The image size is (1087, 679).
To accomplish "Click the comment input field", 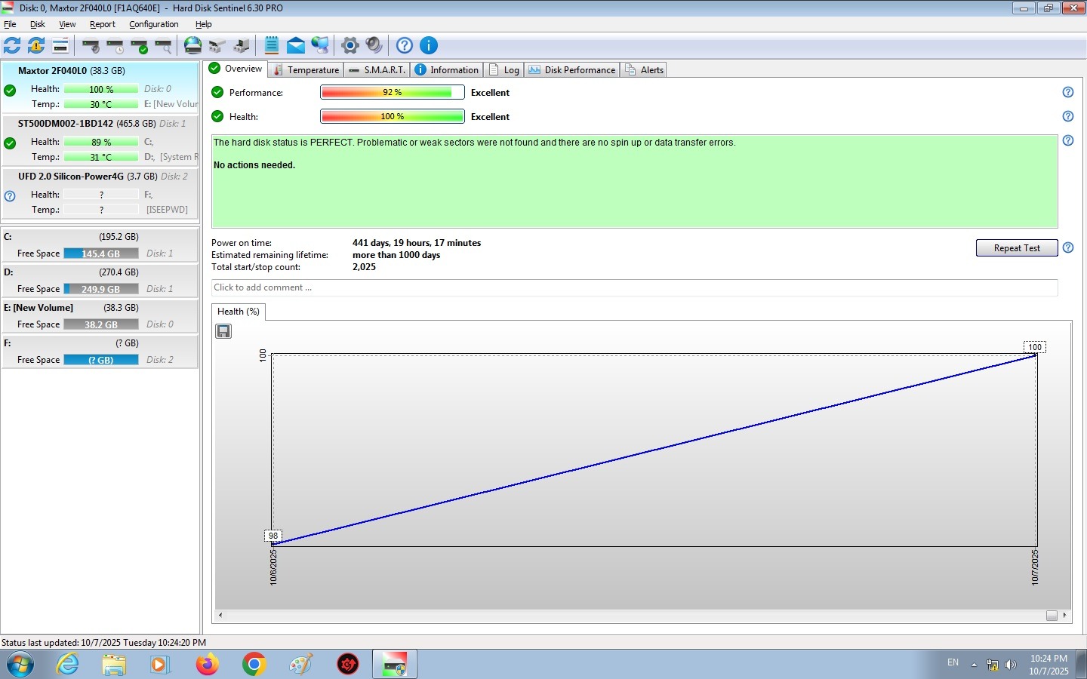I will tap(634, 287).
